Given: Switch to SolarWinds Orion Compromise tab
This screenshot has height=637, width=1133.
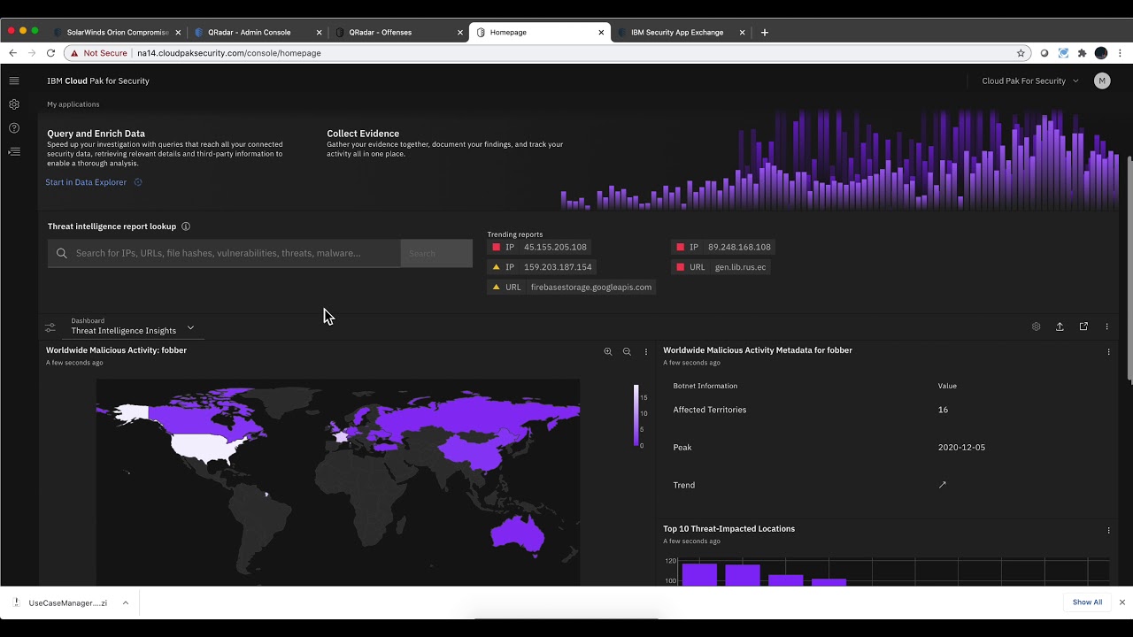Looking at the screenshot, I should 118,32.
